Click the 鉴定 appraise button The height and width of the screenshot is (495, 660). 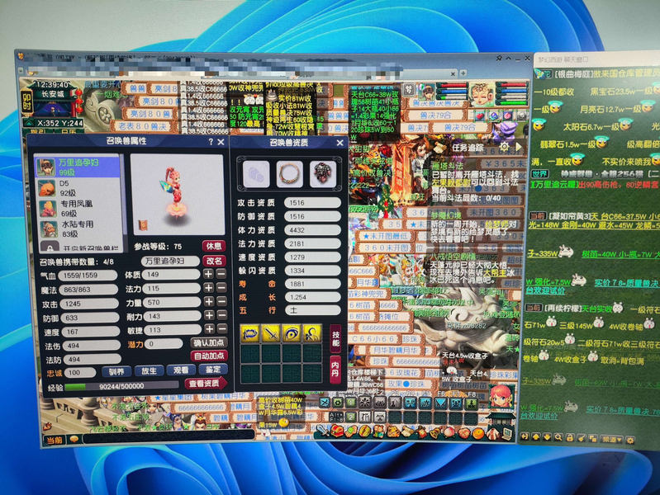click(213, 370)
